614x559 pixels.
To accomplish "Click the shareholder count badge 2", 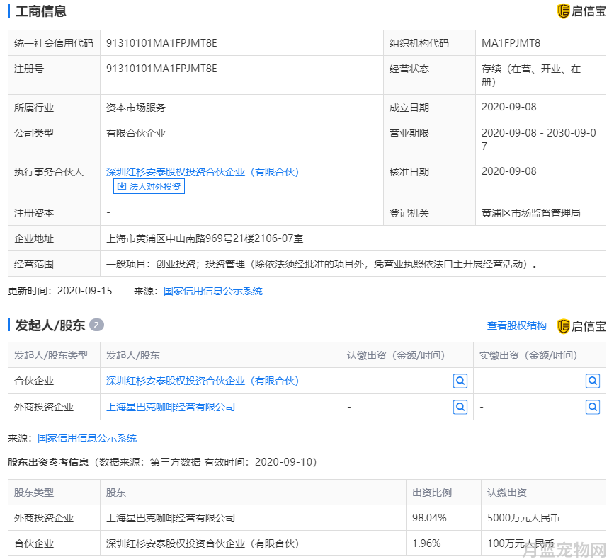I will 96,325.
